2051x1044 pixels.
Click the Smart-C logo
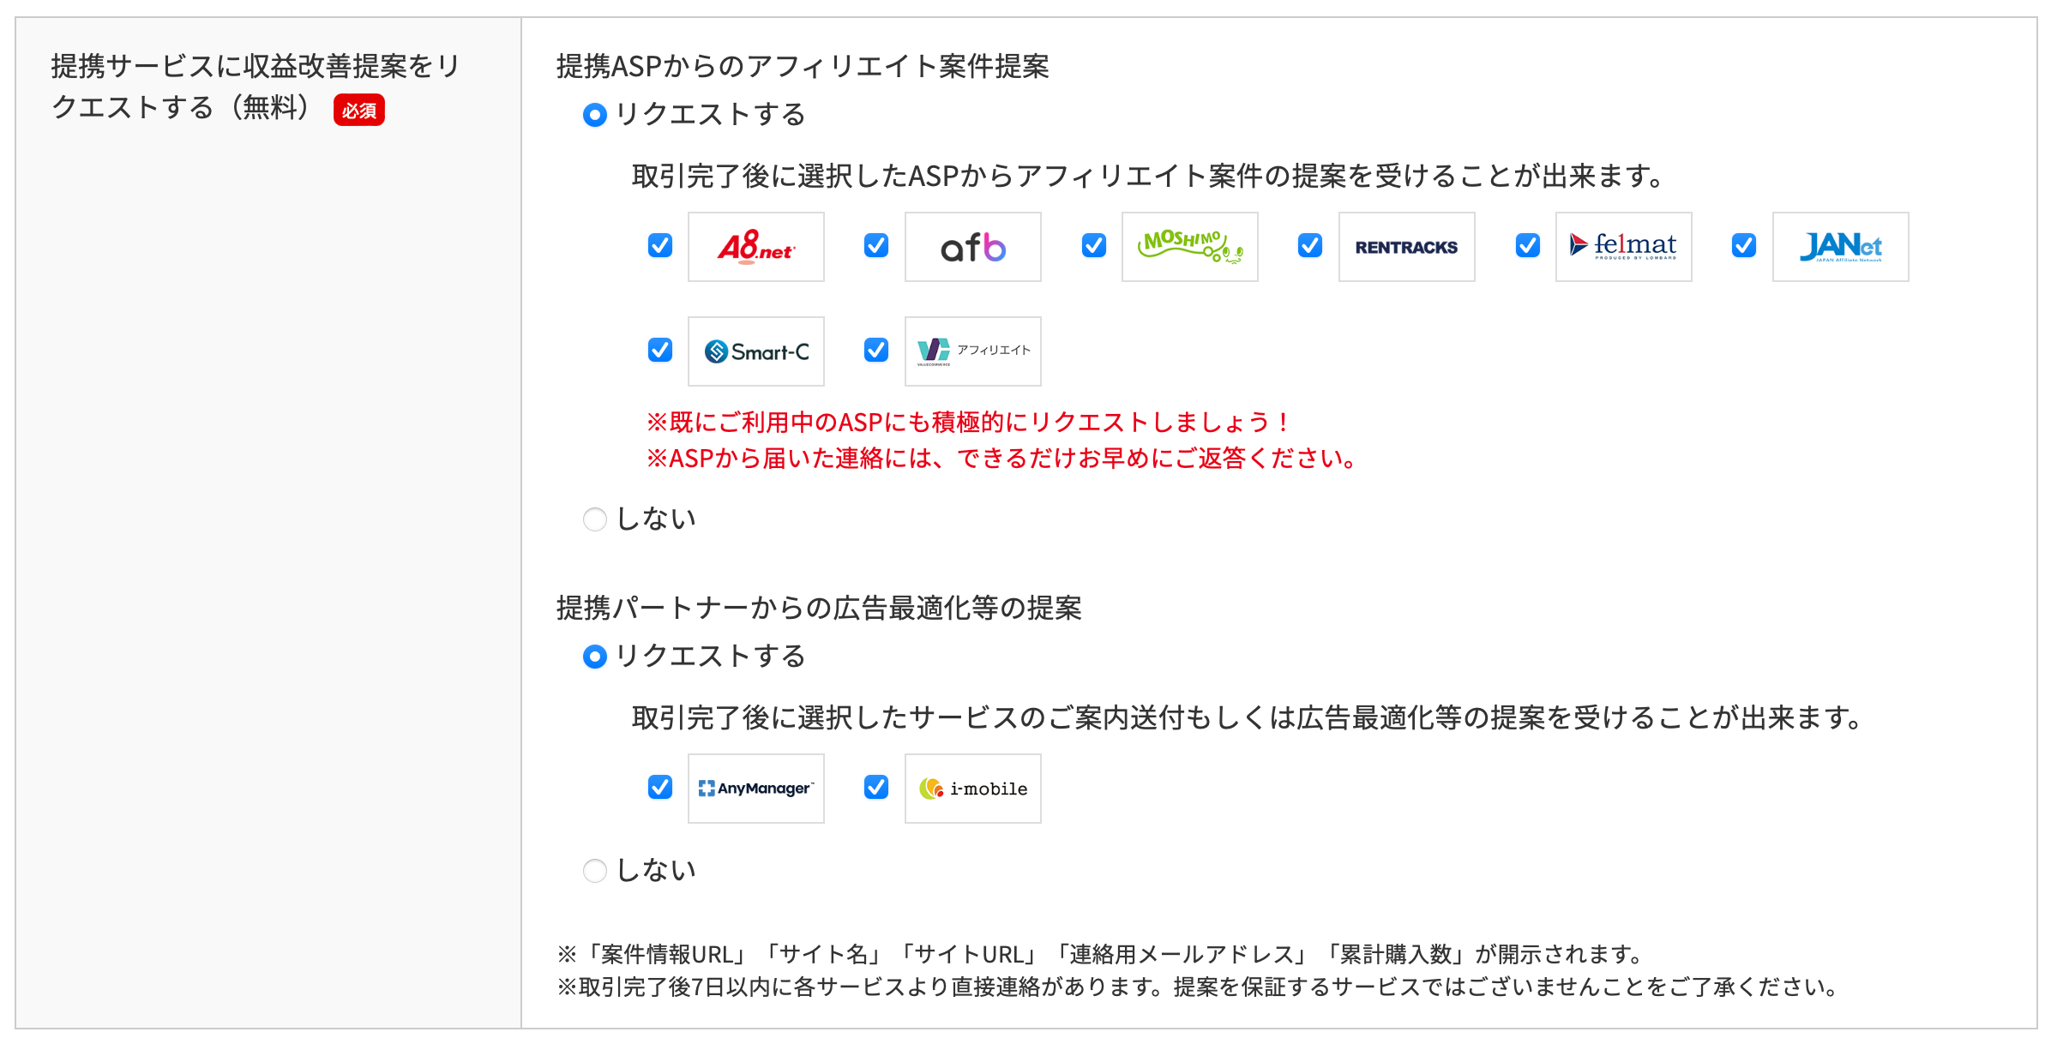click(x=755, y=351)
